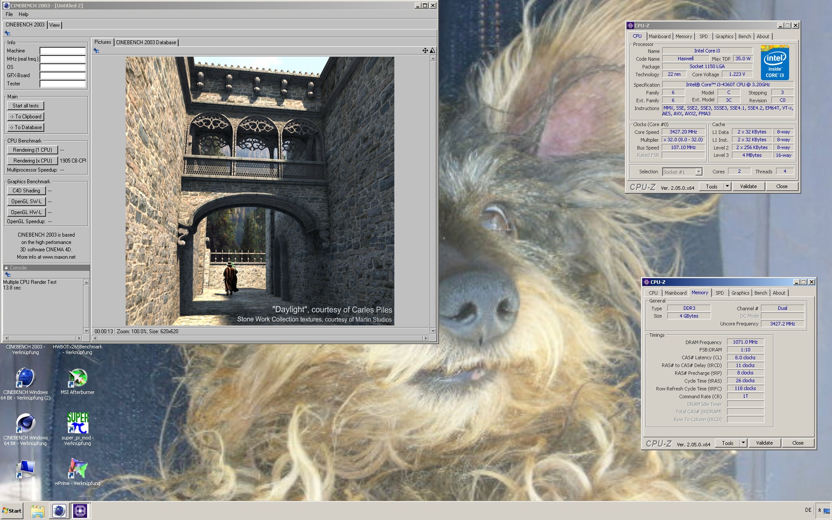Open Computer desktop shortcut icon
The width and height of the screenshot is (832, 520).
(x=26, y=470)
